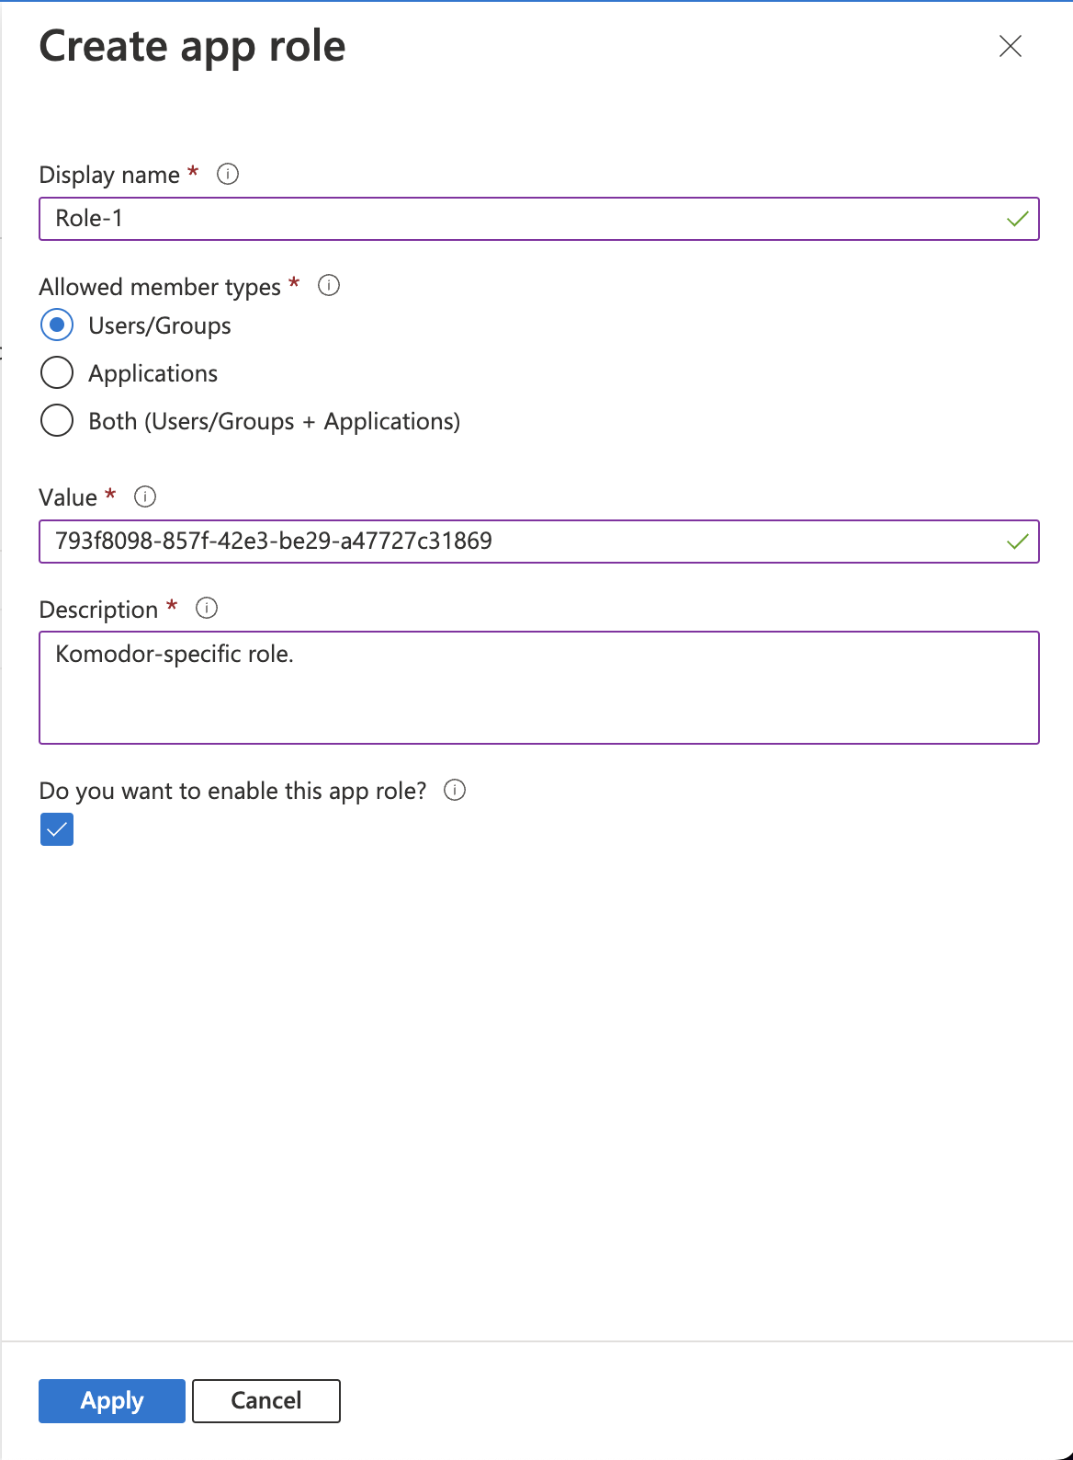Screen dimensions: 1073x1460
Task: Click into the Display name field containing Role-1
Action: pyautogui.click(x=539, y=219)
